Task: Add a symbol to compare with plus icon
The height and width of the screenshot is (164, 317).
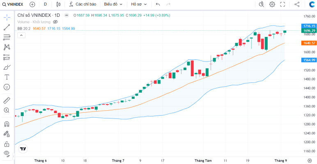Action: click(x=32, y=4)
